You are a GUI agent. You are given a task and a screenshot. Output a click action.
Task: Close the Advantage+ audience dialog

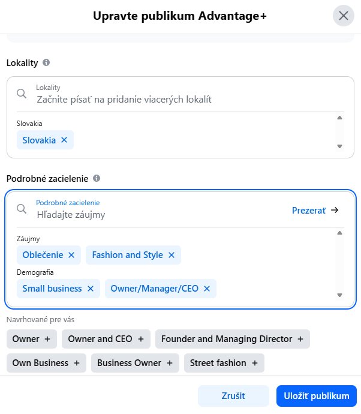(x=344, y=16)
